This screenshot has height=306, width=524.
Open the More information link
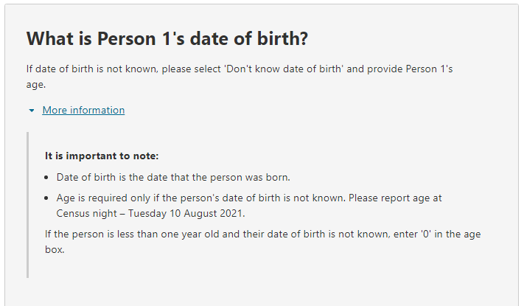[83, 110]
